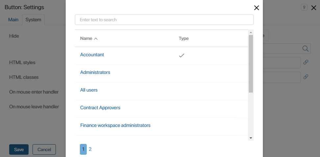The image size is (320, 157).
Task: Click the vertical scrollbar thumb
Action: [251, 63]
